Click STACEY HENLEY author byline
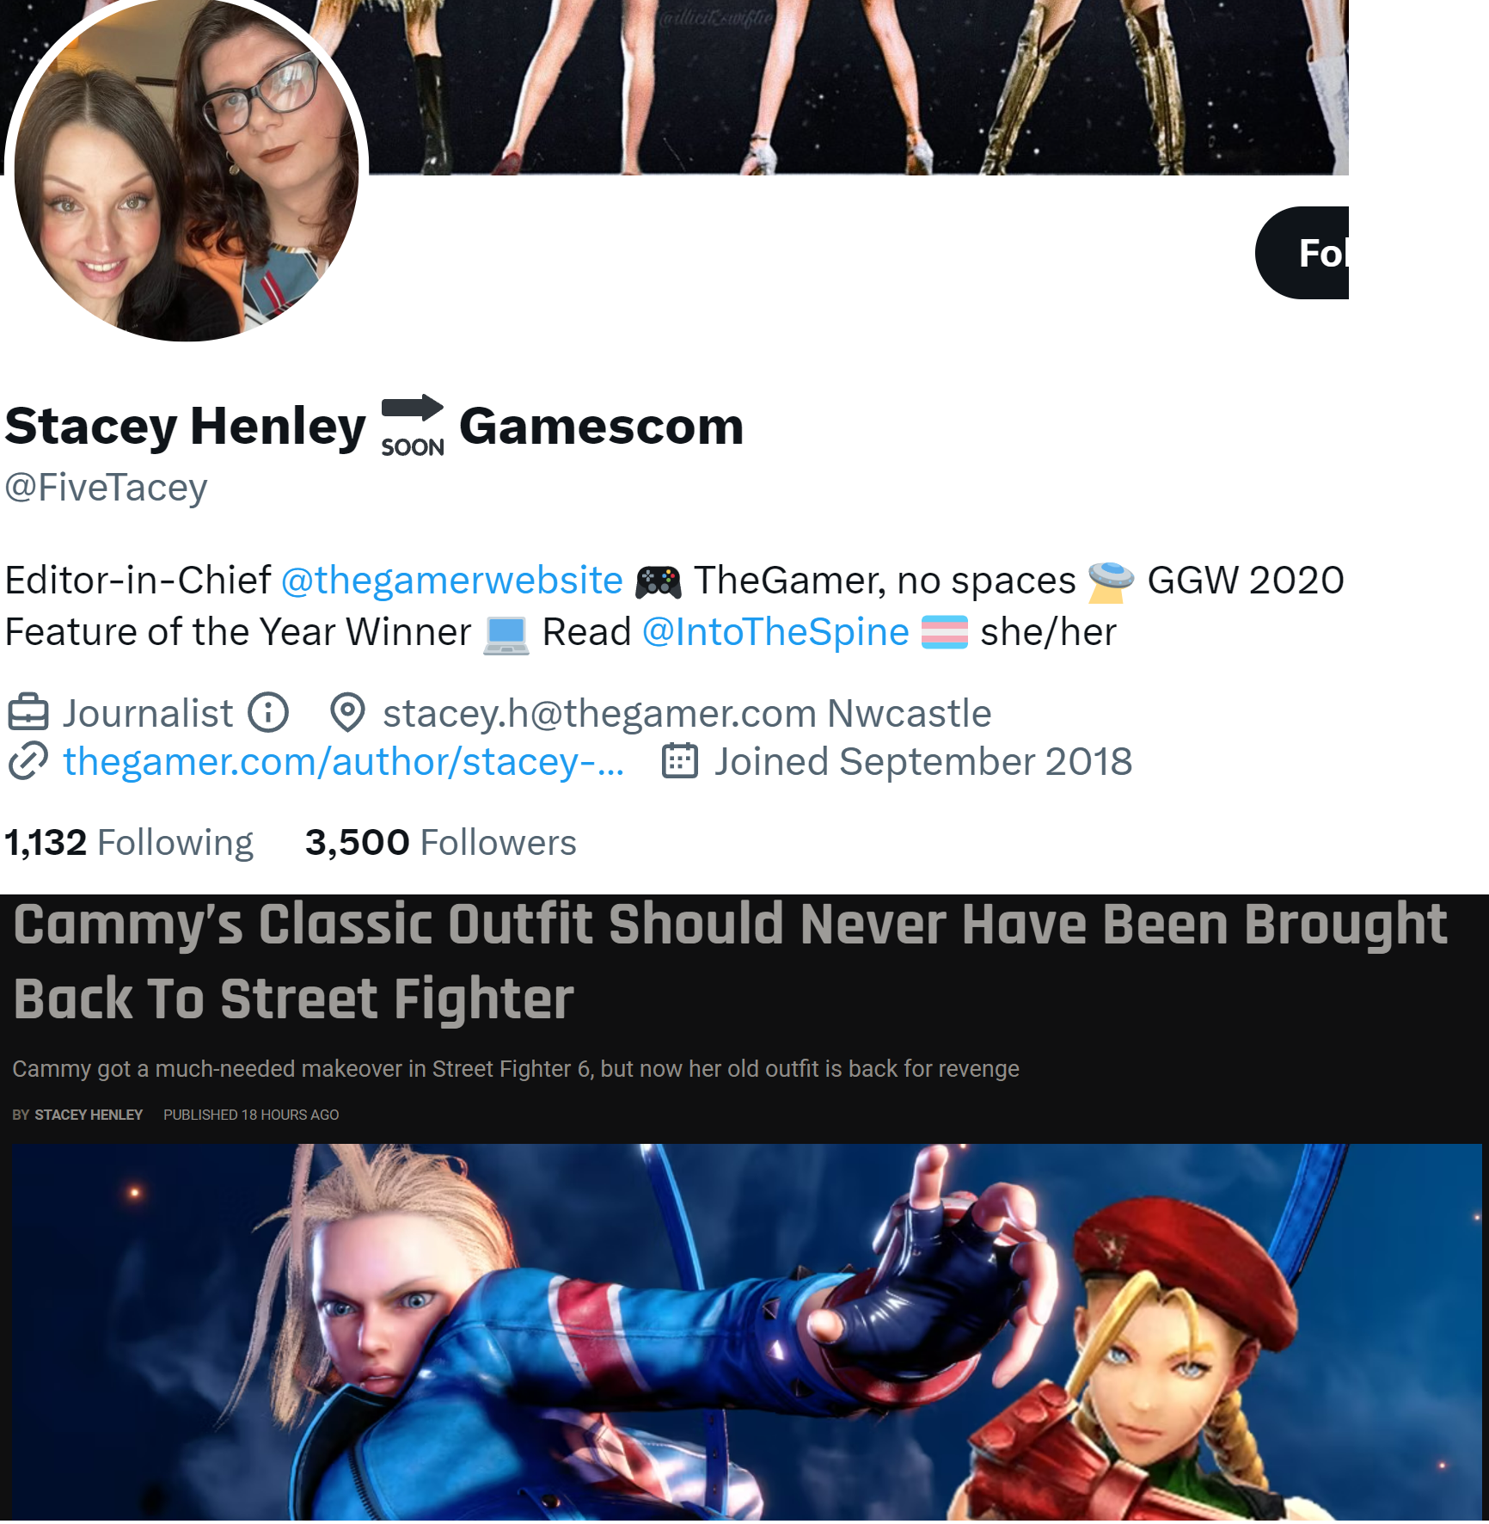 tap(89, 1115)
